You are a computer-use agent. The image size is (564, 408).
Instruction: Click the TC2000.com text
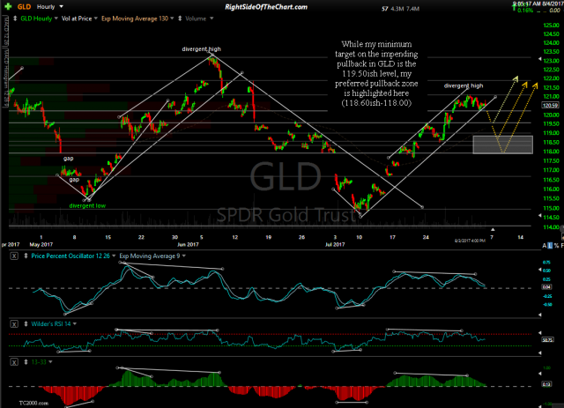(33, 403)
